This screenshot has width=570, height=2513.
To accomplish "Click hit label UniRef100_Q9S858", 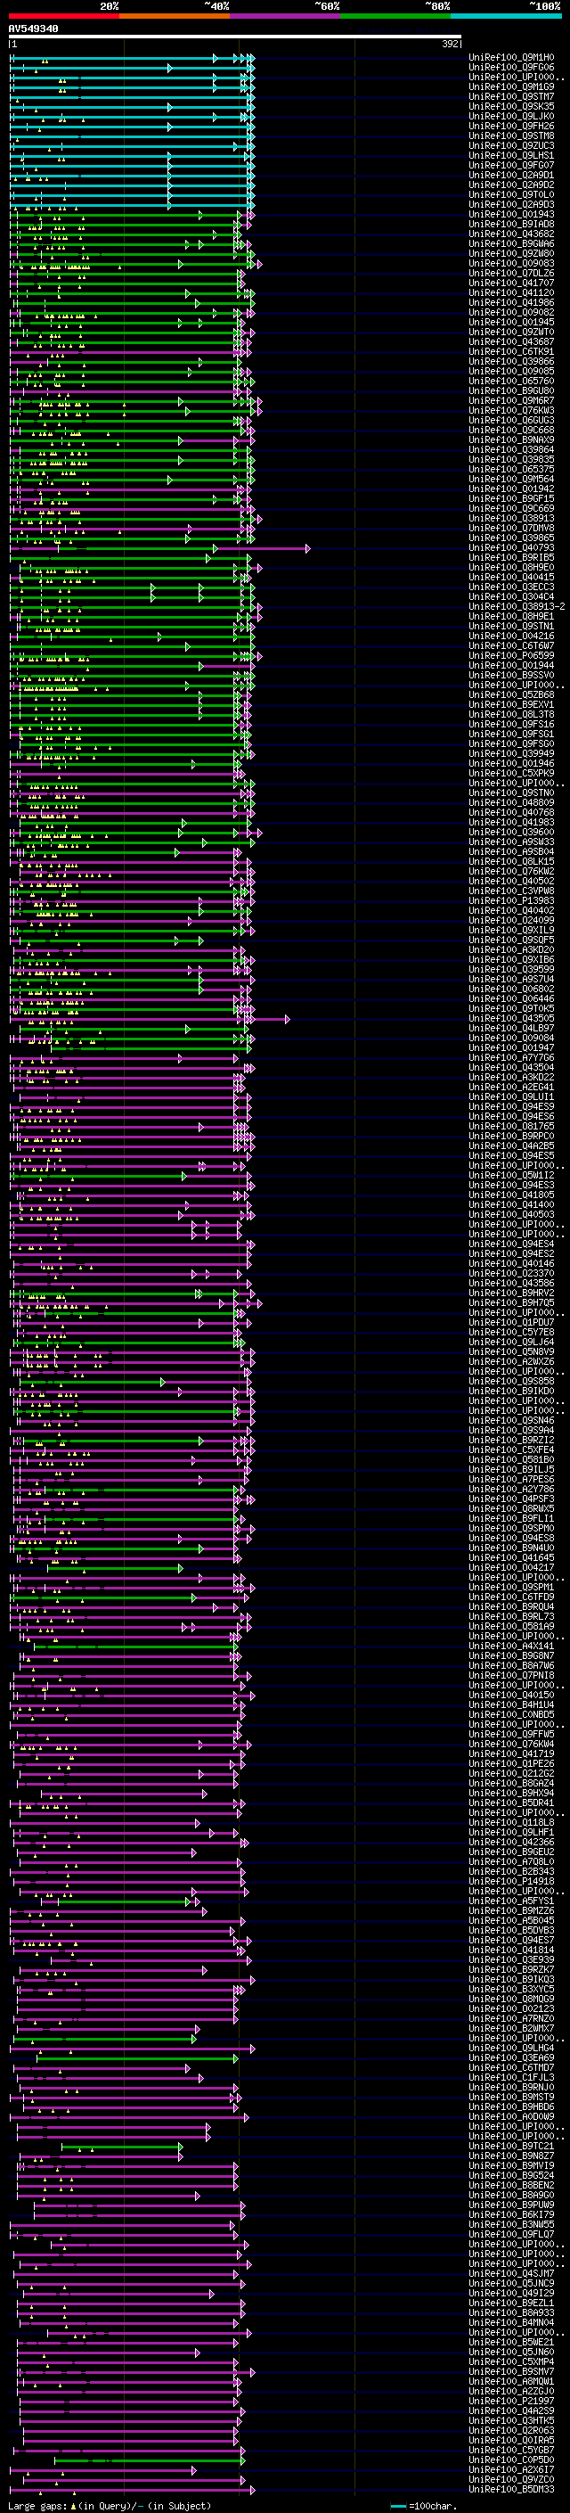I will click(511, 1382).
